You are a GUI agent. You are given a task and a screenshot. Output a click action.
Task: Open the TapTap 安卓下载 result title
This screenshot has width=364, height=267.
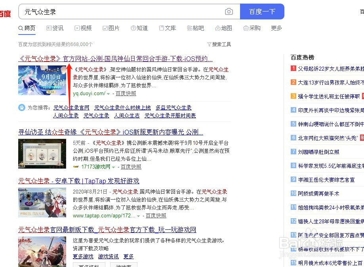(79, 181)
